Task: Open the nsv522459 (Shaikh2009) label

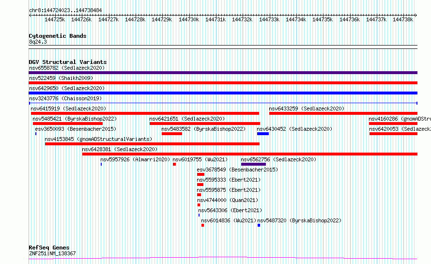Action: pyautogui.click(x=61, y=78)
